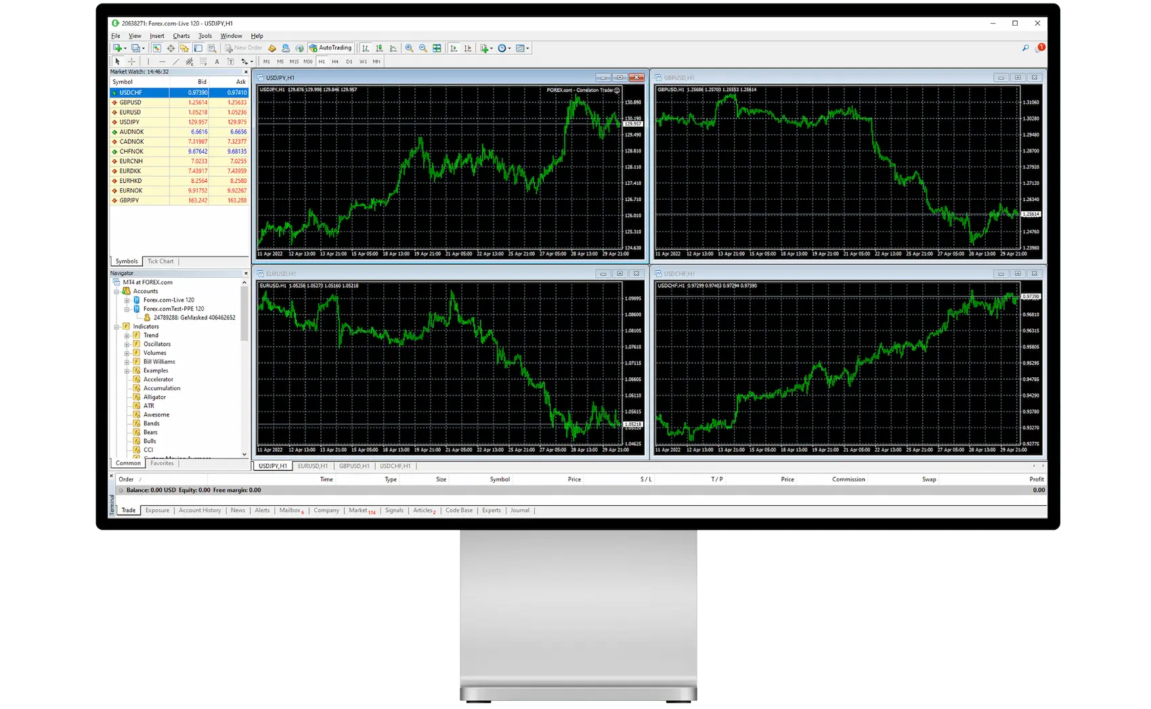Select the Alligator indicator
This screenshot has width=1151, height=709.
point(154,397)
